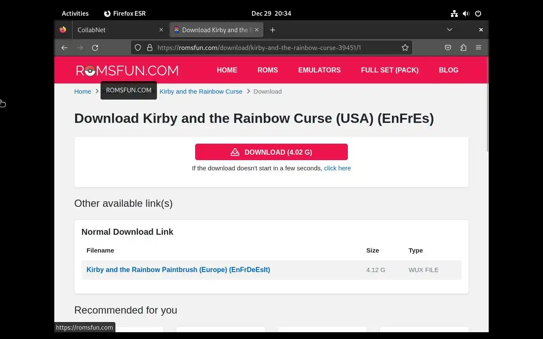543x339 pixels.
Task: Click the 4.12 G size cell
Action: point(376,270)
